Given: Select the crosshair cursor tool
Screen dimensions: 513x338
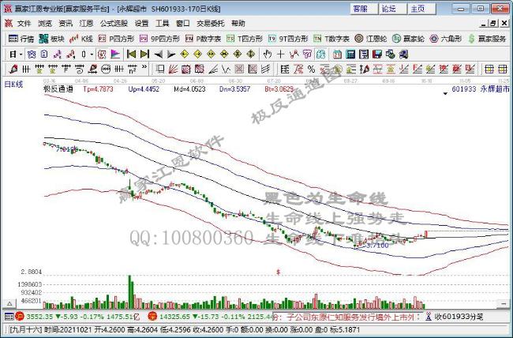Looking at the screenshot, I should 280,54.
